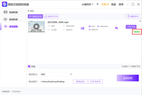Open 客服 from the title bar

point(114,4)
